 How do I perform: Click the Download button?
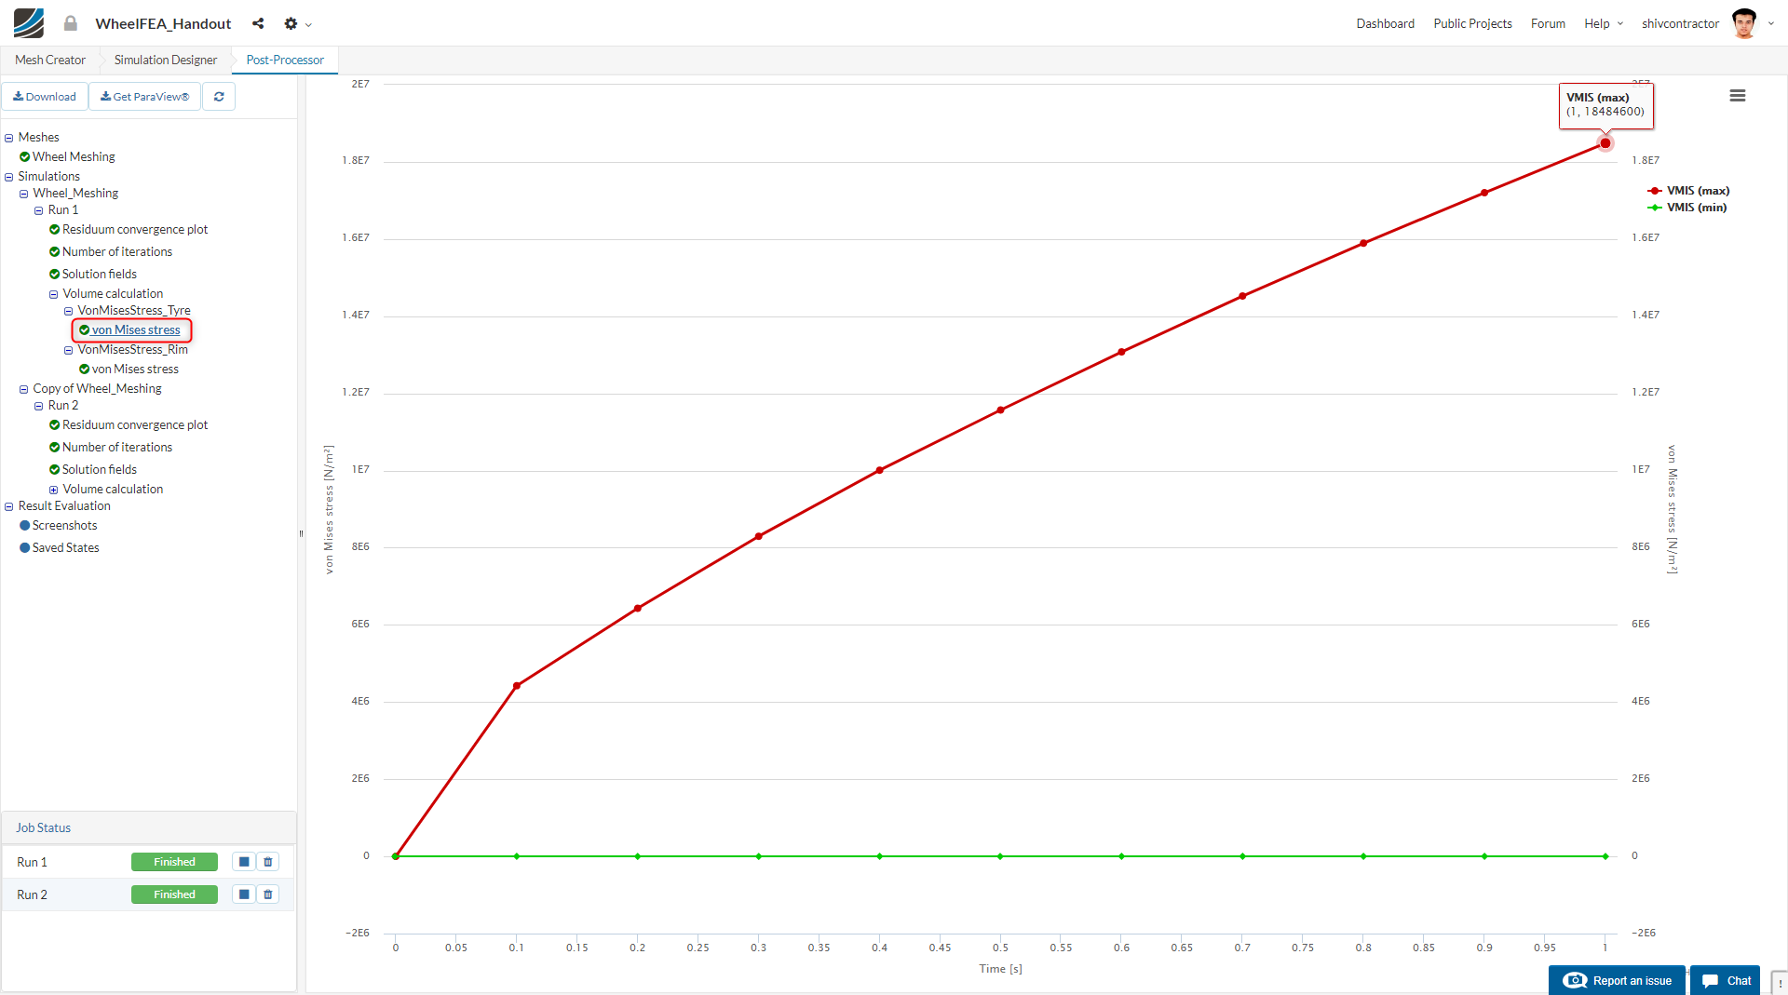(45, 97)
